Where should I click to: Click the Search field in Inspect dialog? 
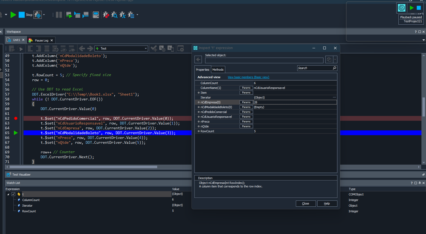(x=314, y=68)
